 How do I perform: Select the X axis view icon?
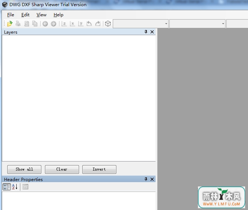point(72,24)
